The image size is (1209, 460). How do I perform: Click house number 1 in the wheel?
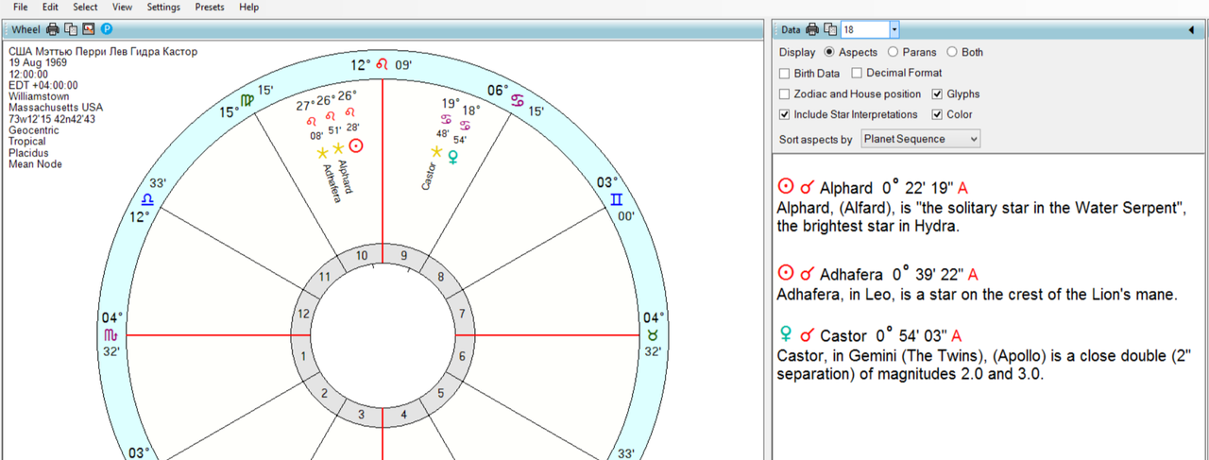click(x=303, y=356)
